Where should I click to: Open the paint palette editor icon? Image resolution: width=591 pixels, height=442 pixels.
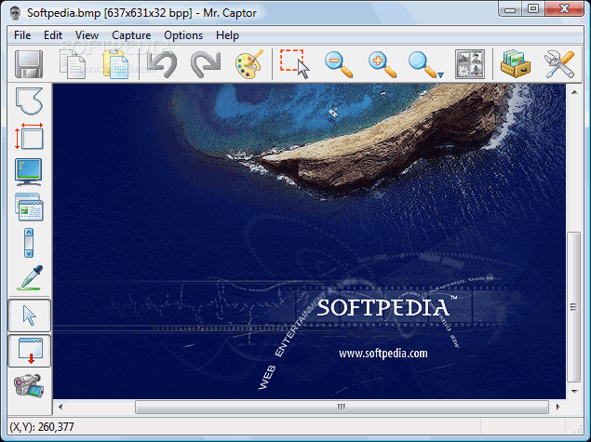point(249,64)
